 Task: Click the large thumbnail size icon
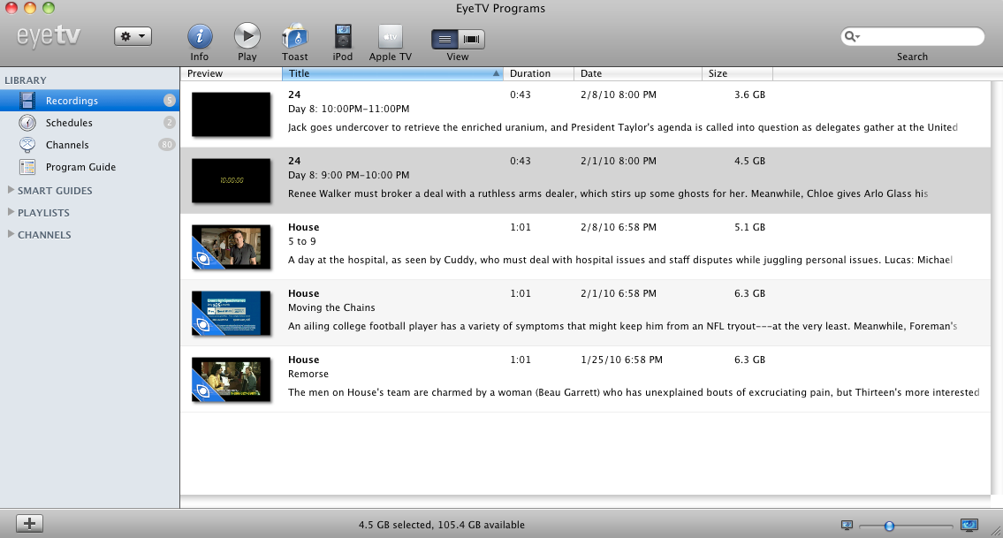(969, 526)
